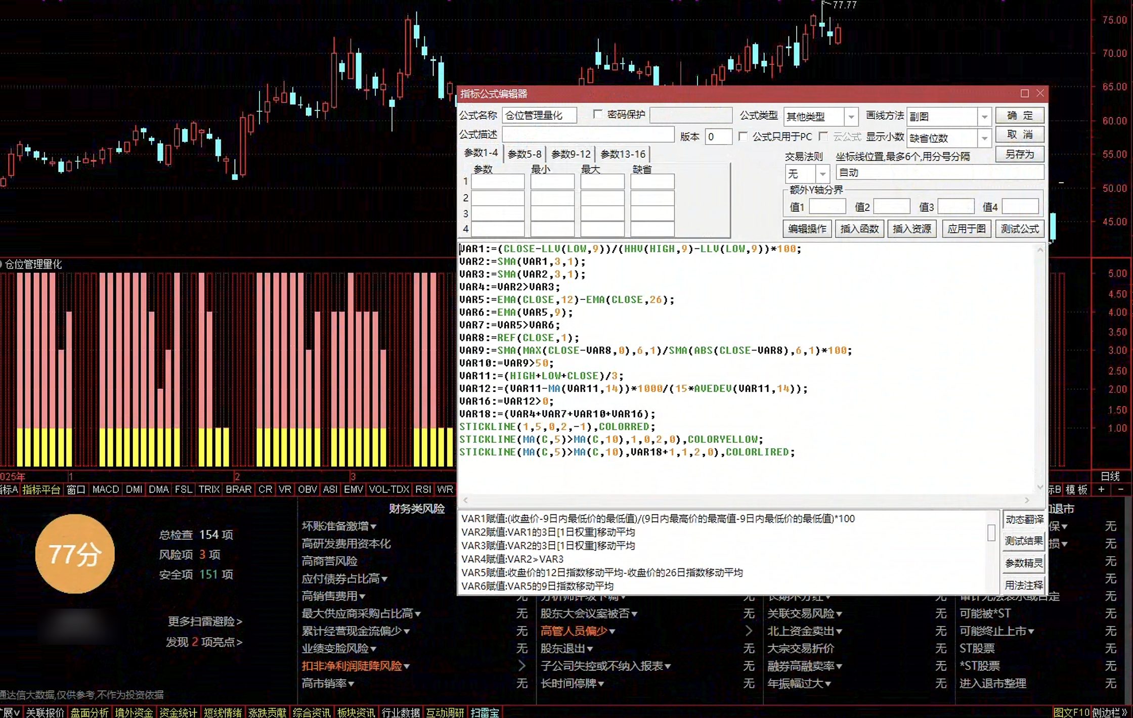Open the 交易法则 dropdown showing 无
Image resolution: width=1133 pixels, height=718 pixels.
point(823,173)
